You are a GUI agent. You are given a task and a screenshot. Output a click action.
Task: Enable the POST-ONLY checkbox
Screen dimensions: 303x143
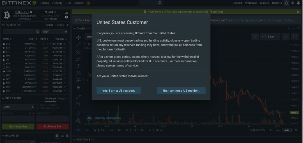(x=38, y=108)
